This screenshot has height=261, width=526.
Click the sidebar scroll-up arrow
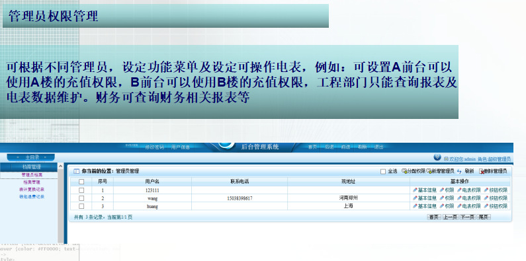[x=61, y=167]
